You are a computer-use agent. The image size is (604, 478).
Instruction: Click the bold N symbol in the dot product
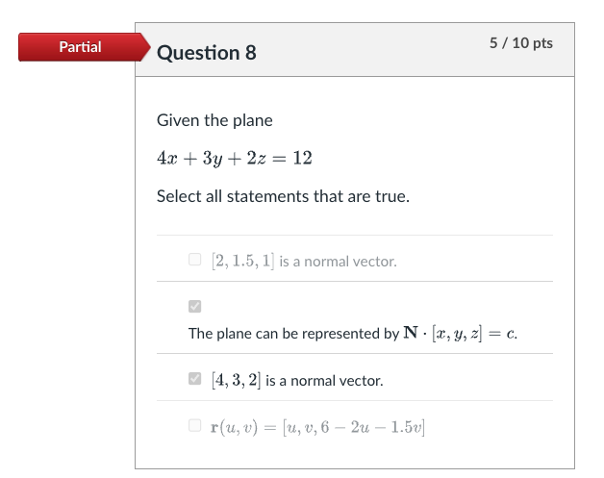tap(412, 334)
